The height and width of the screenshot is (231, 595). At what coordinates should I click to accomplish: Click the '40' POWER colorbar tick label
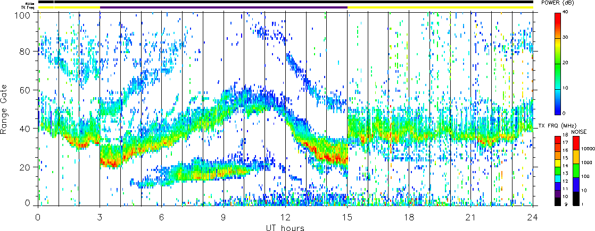click(566, 13)
